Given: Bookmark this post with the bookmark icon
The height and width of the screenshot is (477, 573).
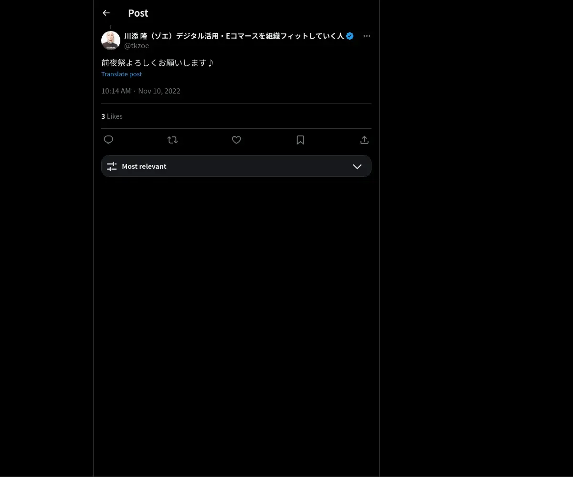Looking at the screenshot, I should pos(300,140).
